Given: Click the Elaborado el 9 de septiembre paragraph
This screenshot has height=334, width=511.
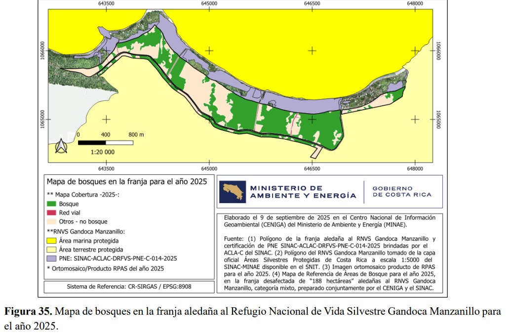Looking at the screenshot, I should pyautogui.click(x=329, y=221).
